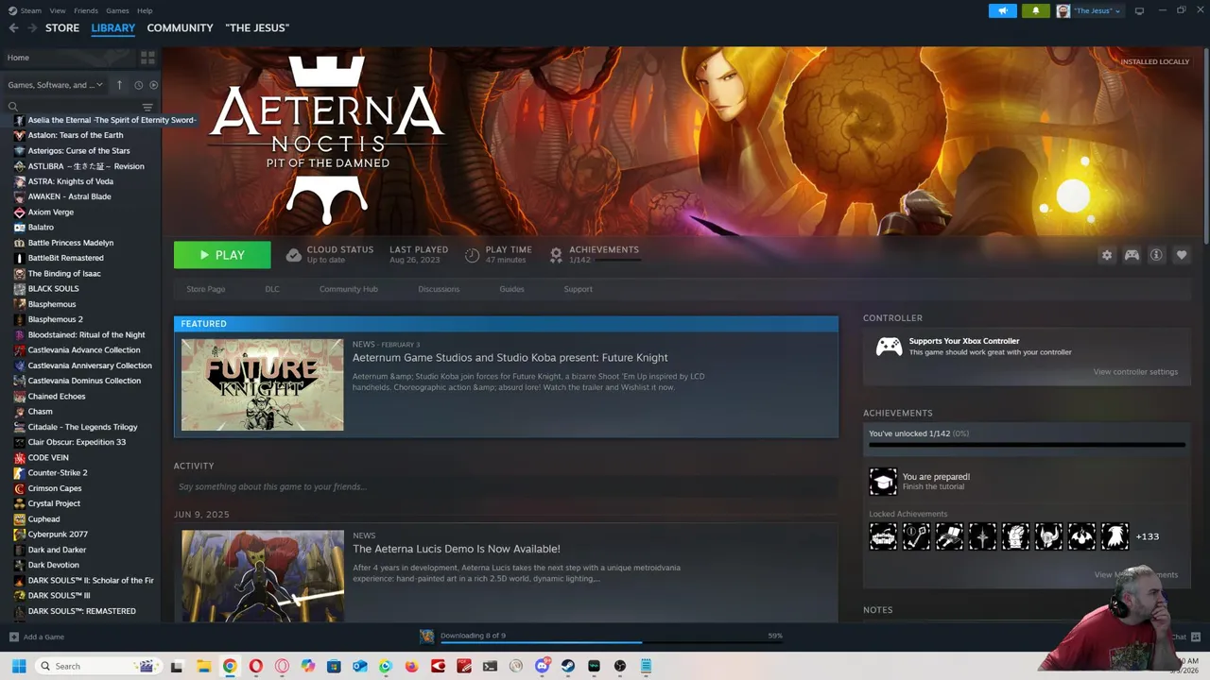Viewport: 1210px width, 680px height.
Task: Add game to favorites heart
Action: (x=1182, y=255)
